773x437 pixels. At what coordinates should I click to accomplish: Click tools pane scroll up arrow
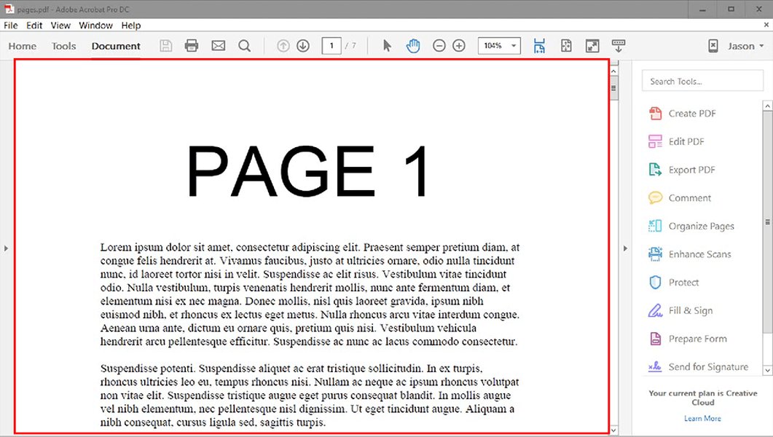(768, 106)
